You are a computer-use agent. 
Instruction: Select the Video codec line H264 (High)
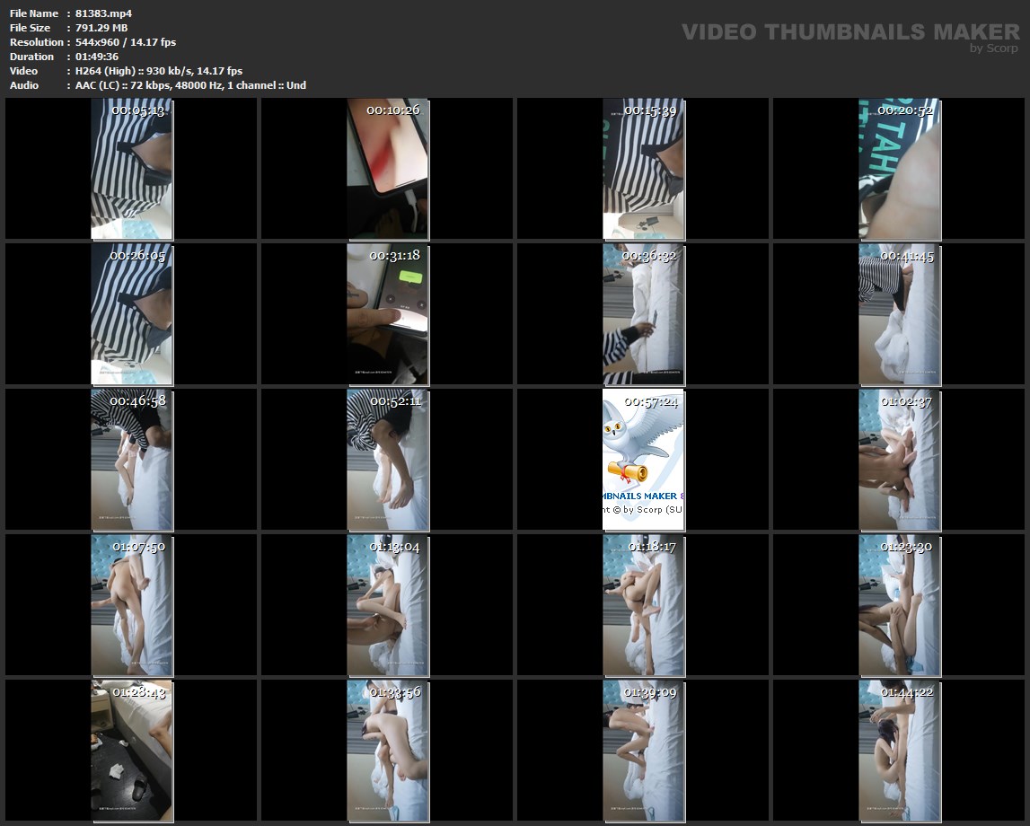click(158, 71)
